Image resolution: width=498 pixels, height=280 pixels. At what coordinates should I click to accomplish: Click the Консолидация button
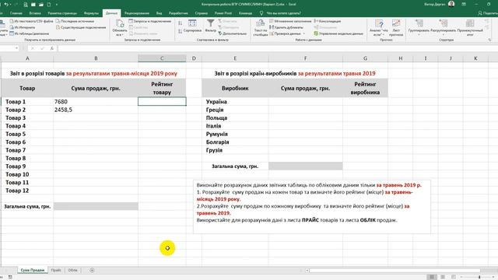tap(328, 21)
